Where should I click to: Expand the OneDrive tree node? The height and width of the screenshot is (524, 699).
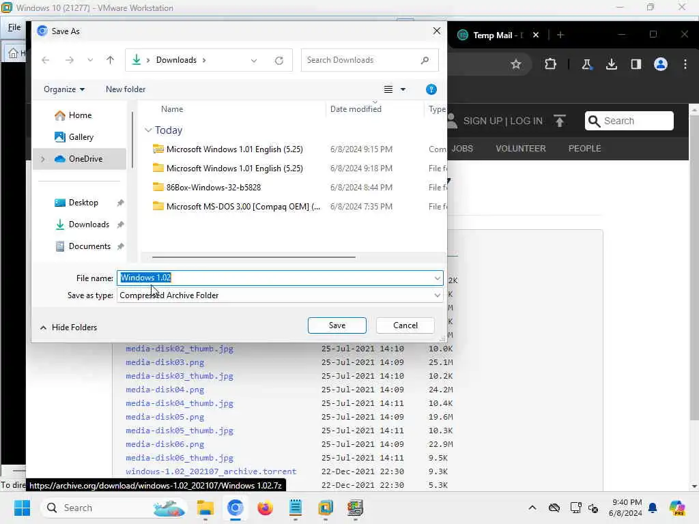[43, 159]
